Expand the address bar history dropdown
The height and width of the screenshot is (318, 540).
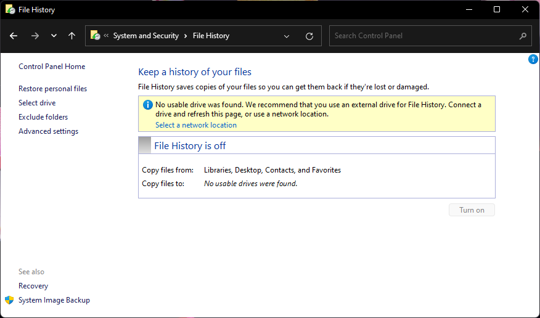click(286, 36)
